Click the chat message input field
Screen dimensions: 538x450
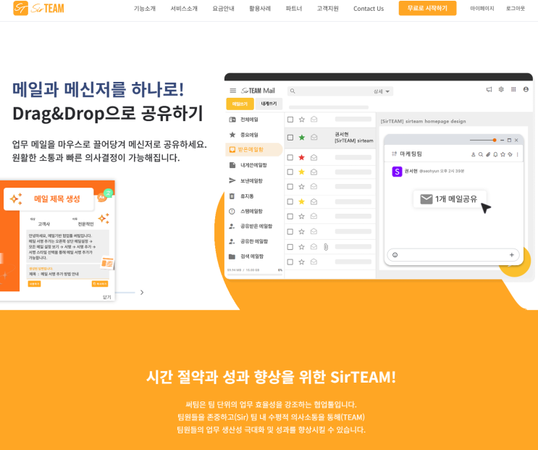pos(453,255)
